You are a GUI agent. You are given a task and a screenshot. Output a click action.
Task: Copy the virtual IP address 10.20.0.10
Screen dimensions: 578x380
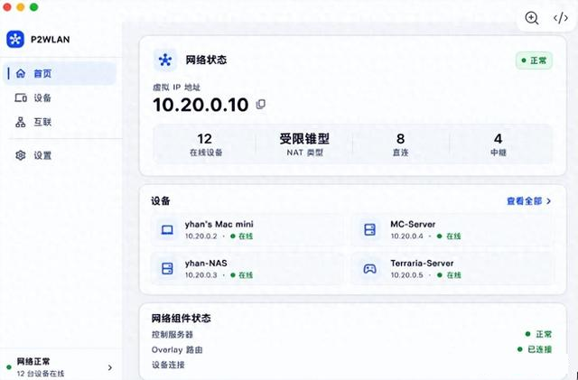tap(261, 105)
